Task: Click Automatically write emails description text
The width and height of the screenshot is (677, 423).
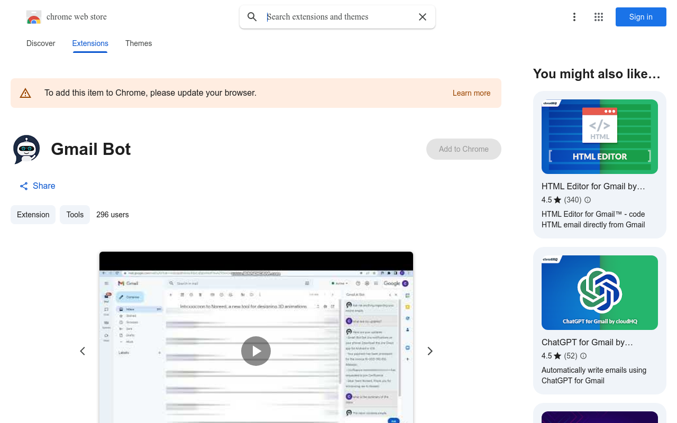Action: pos(594,375)
